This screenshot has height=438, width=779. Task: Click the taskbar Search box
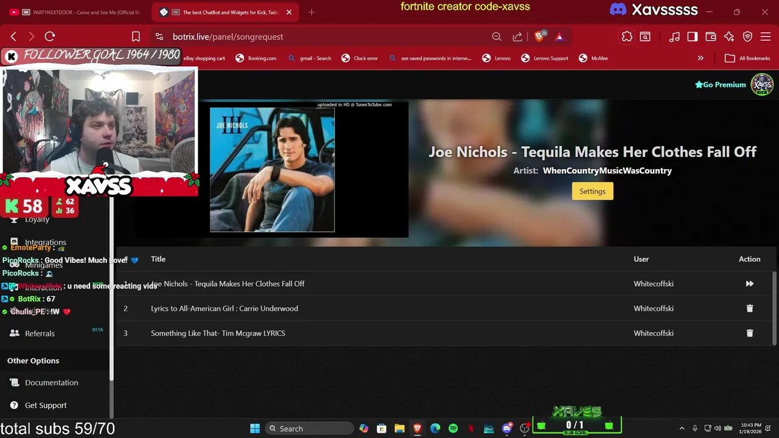point(310,428)
